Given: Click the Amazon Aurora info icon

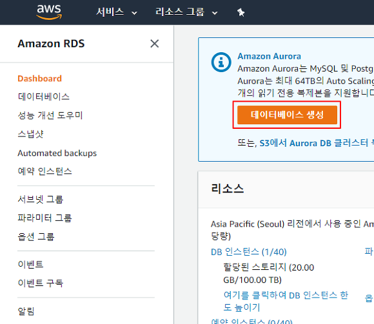Looking at the screenshot, I should pyautogui.click(x=221, y=62).
